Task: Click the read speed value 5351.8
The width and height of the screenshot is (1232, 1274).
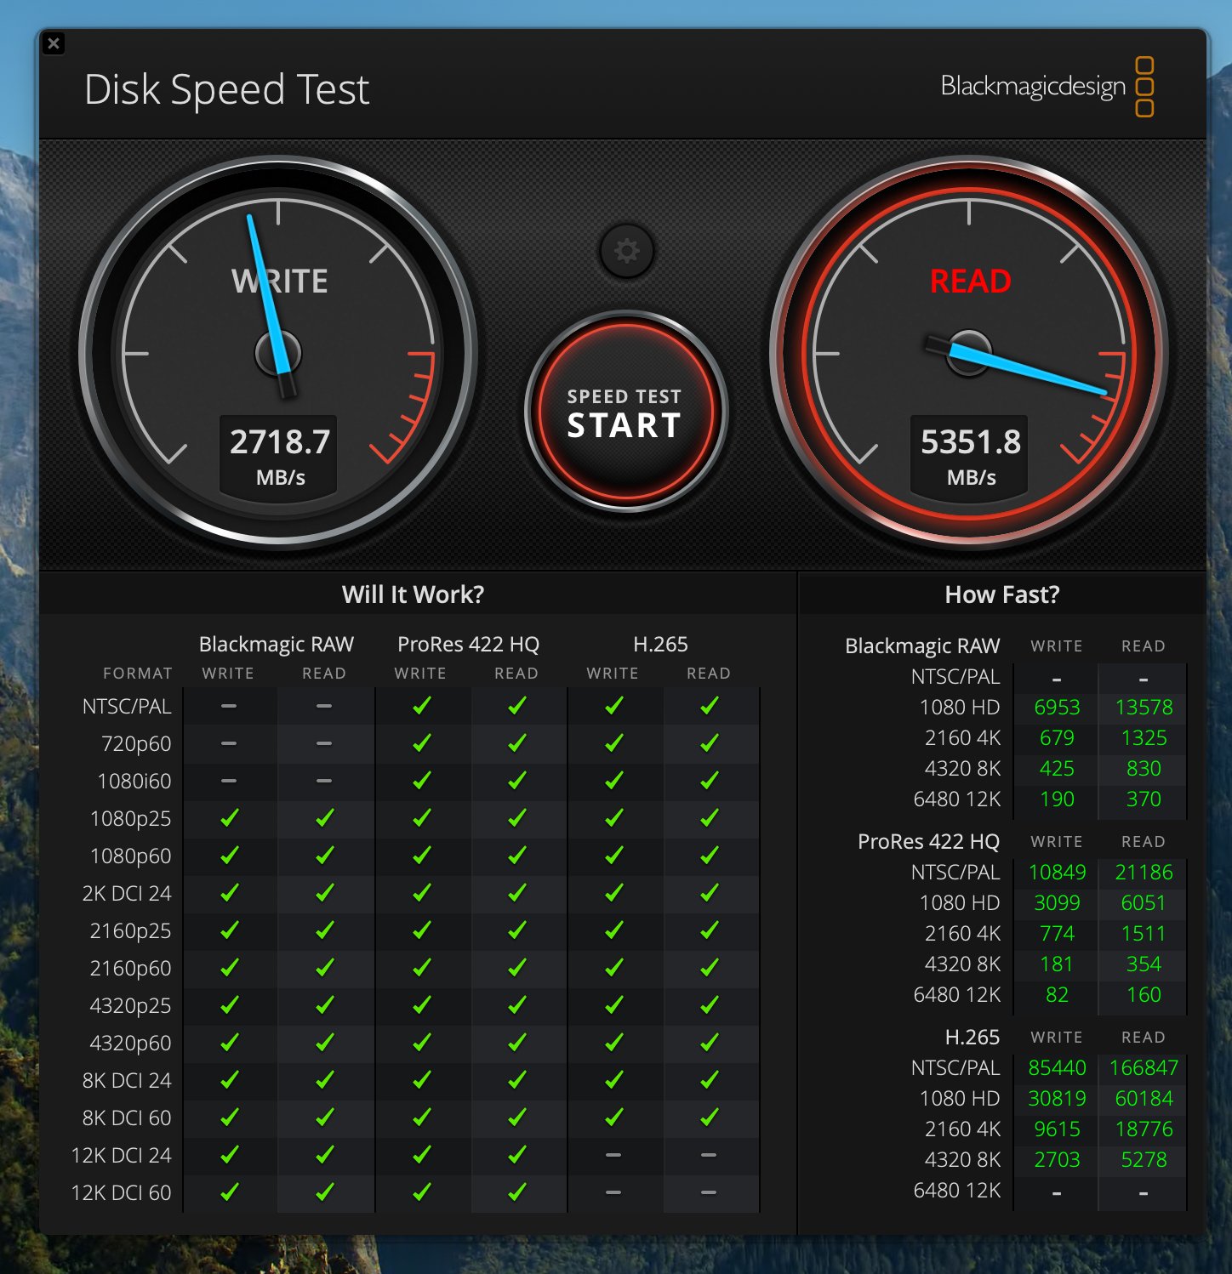Action: click(971, 441)
